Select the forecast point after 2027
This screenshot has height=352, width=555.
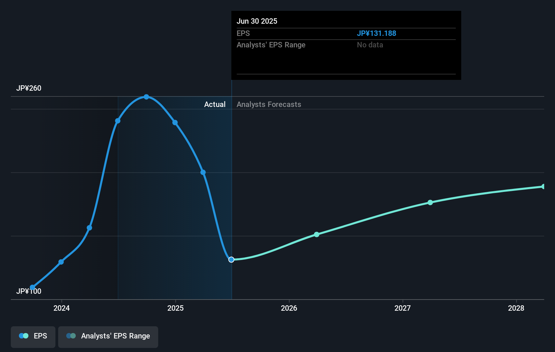tap(430, 203)
